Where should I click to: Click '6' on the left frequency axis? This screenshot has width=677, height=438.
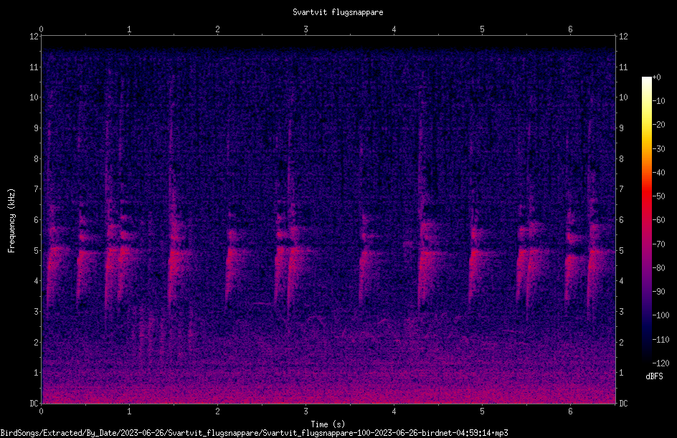(37, 219)
